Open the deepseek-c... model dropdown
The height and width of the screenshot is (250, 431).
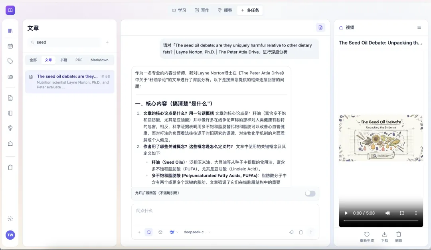197,232
